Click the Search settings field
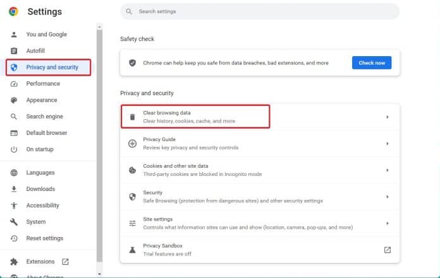The width and height of the screenshot is (440, 278). point(259,11)
